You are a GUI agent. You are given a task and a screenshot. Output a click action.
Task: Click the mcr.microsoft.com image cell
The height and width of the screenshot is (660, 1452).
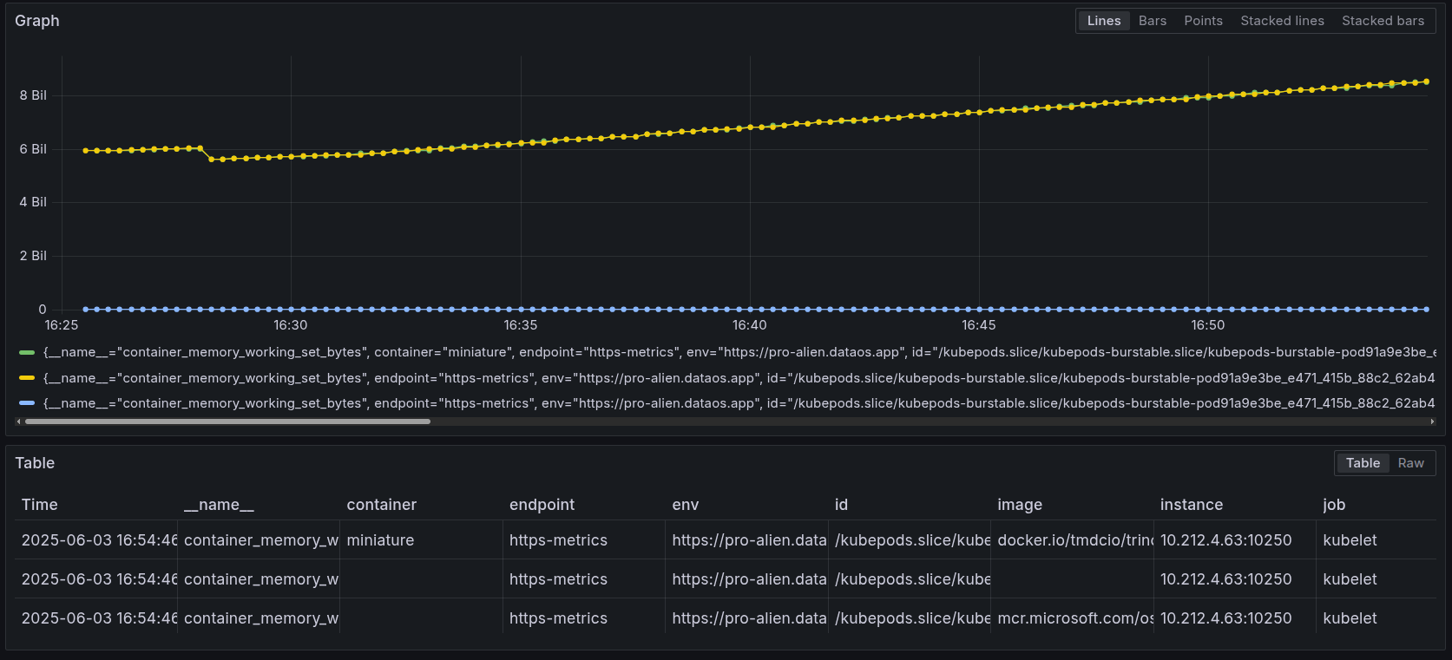click(1074, 618)
